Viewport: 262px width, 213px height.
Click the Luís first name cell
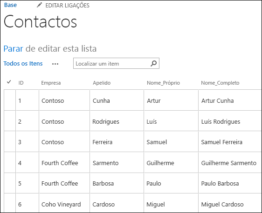click(171, 121)
